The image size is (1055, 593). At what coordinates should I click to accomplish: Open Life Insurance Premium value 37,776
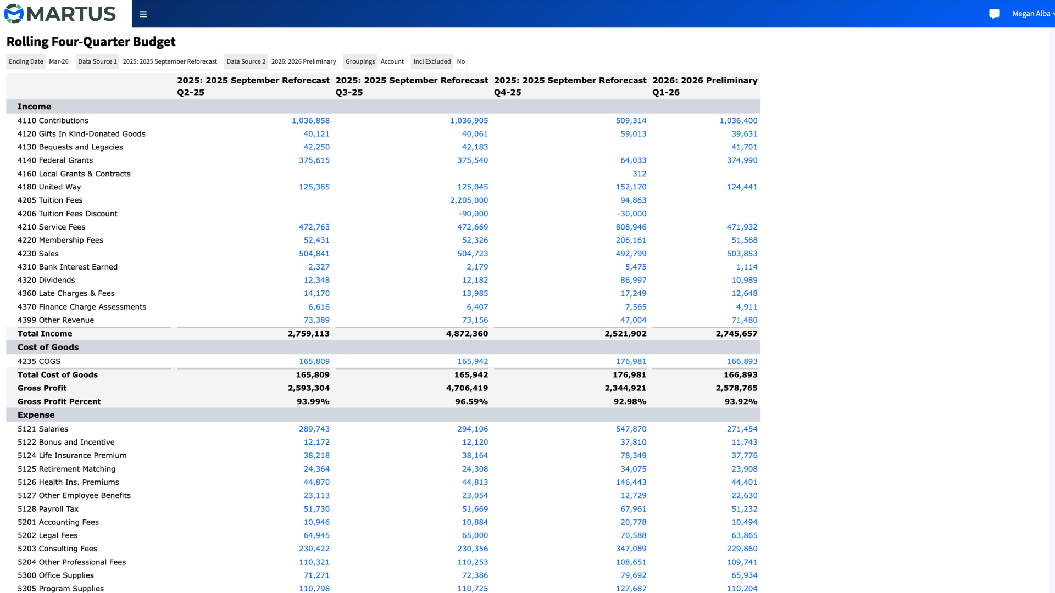744,456
